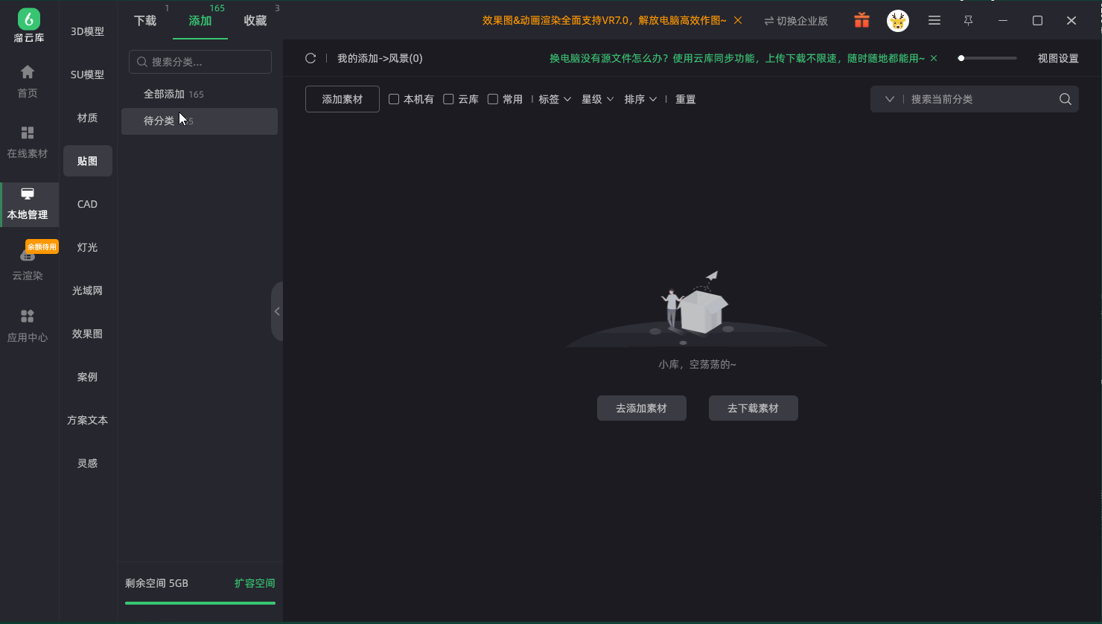
Task: Open 在线素材 online assets section
Action: (x=28, y=141)
